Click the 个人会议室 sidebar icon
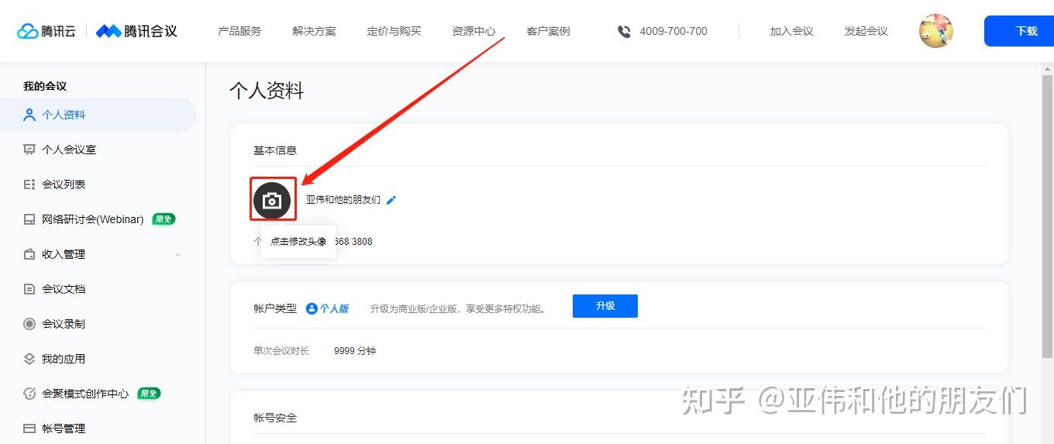The image size is (1054, 444). coord(29,150)
